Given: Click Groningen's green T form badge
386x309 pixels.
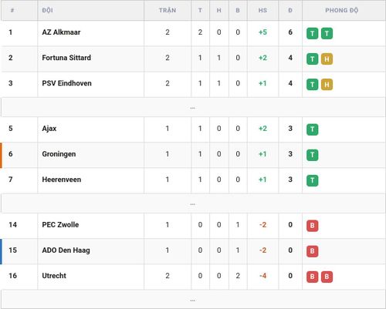Looking at the screenshot, I should pos(312,155).
